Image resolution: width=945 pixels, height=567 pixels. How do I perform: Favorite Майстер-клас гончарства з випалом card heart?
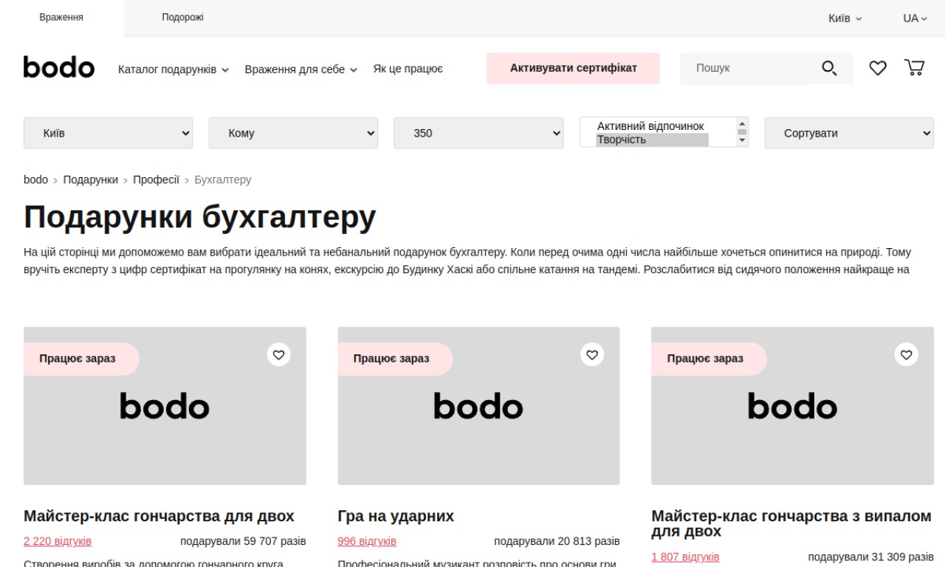pos(906,354)
